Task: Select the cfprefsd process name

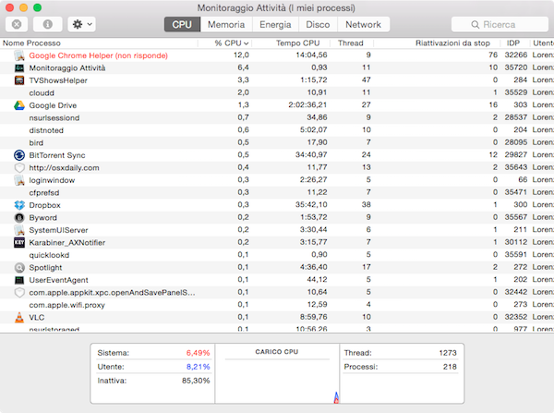Action: click(x=44, y=193)
